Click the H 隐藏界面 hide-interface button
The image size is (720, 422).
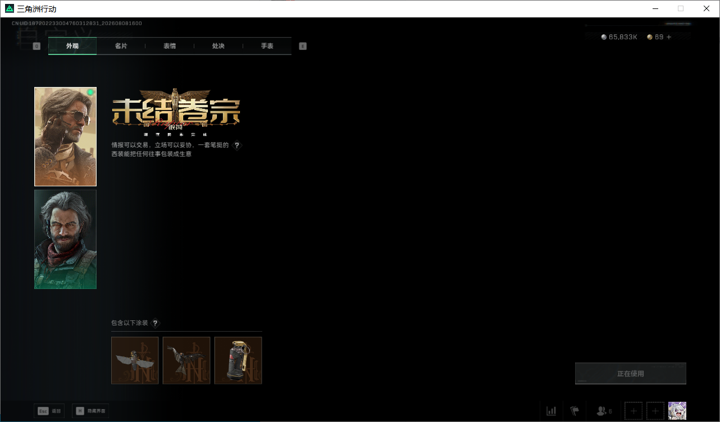click(90, 411)
